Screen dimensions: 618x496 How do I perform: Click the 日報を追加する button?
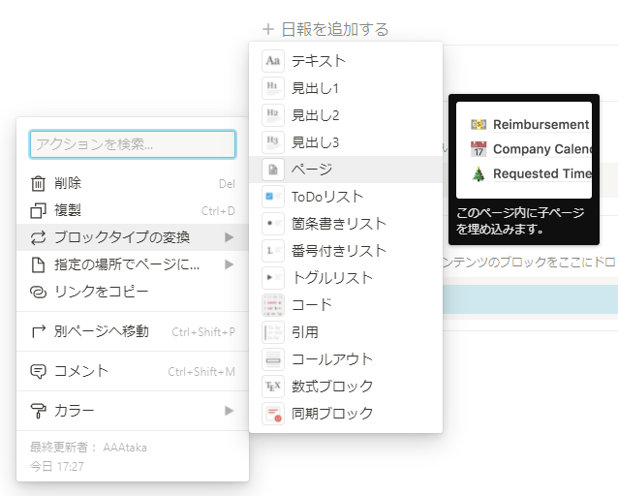[x=325, y=29]
